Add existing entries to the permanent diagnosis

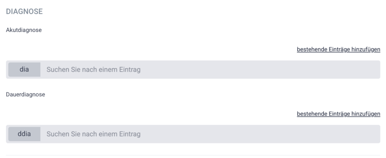[338, 114]
